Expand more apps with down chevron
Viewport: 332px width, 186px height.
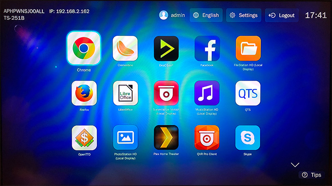tap(295, 164)
